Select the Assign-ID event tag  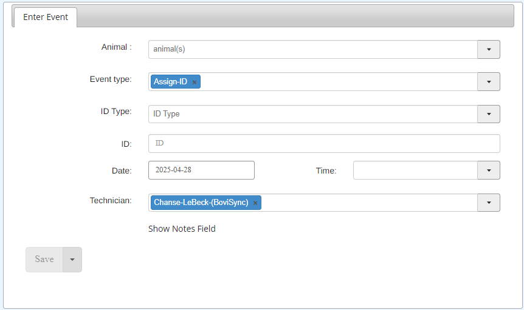point(170,82)
